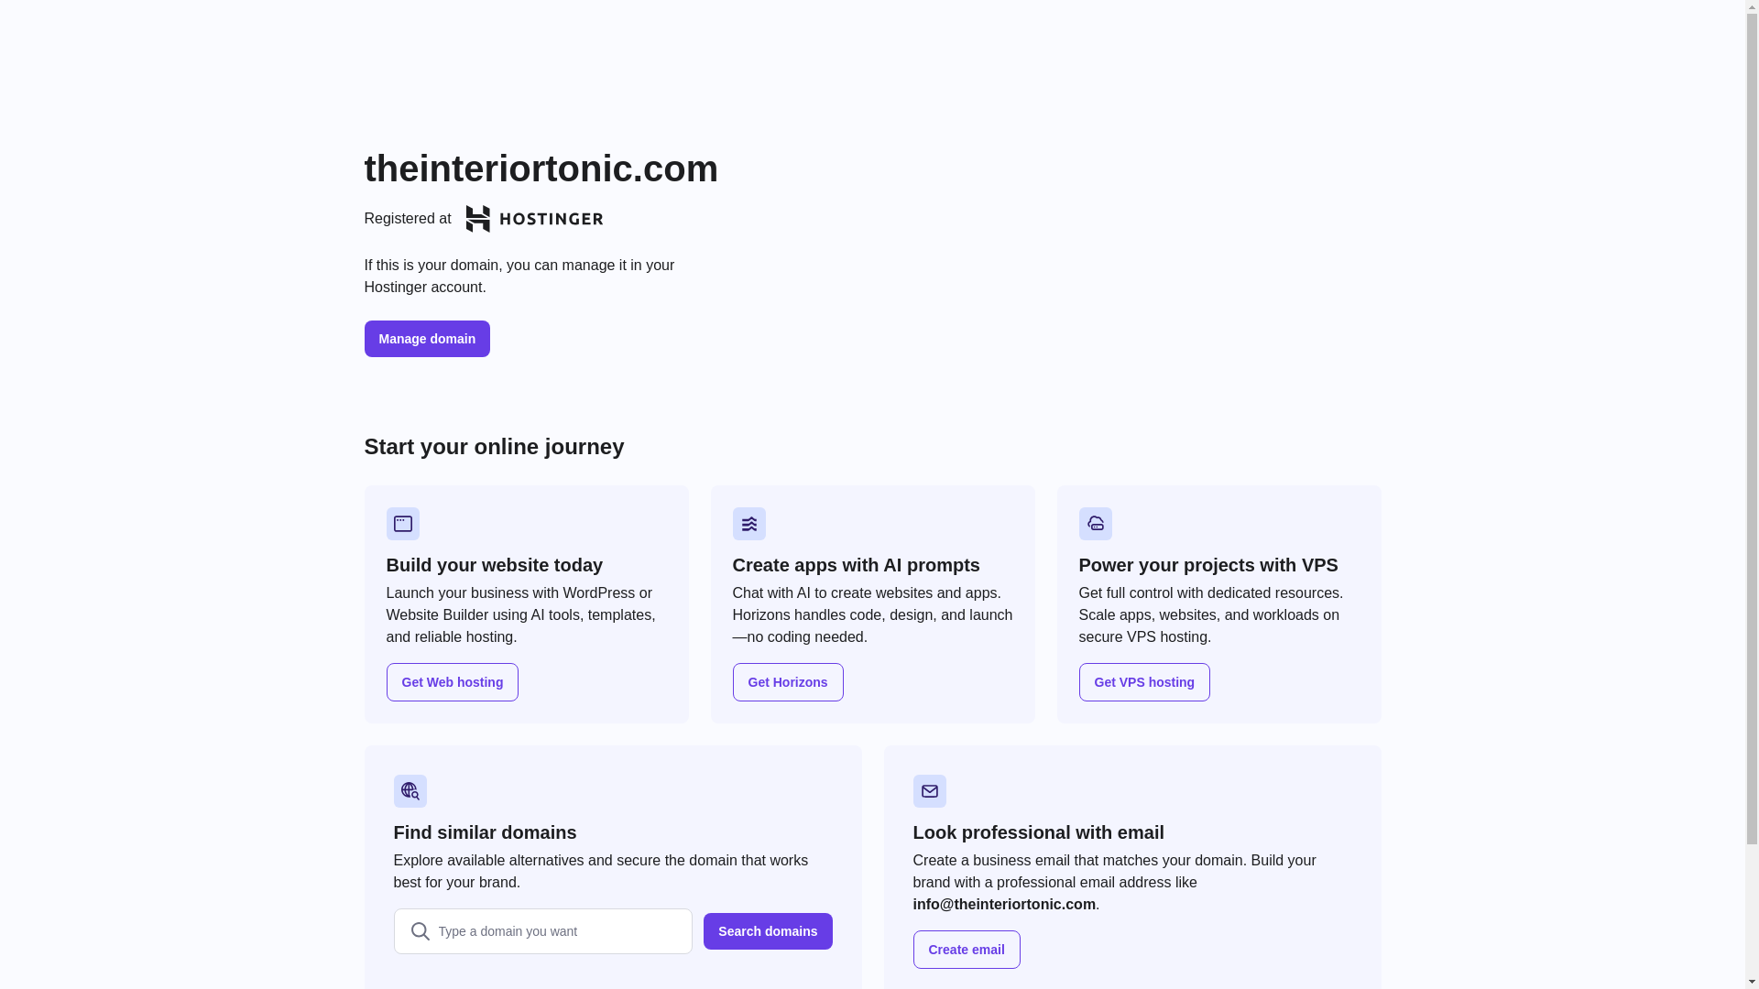Click the VPS cloud server icon
1759x989 pixels.
[1096, 524]
